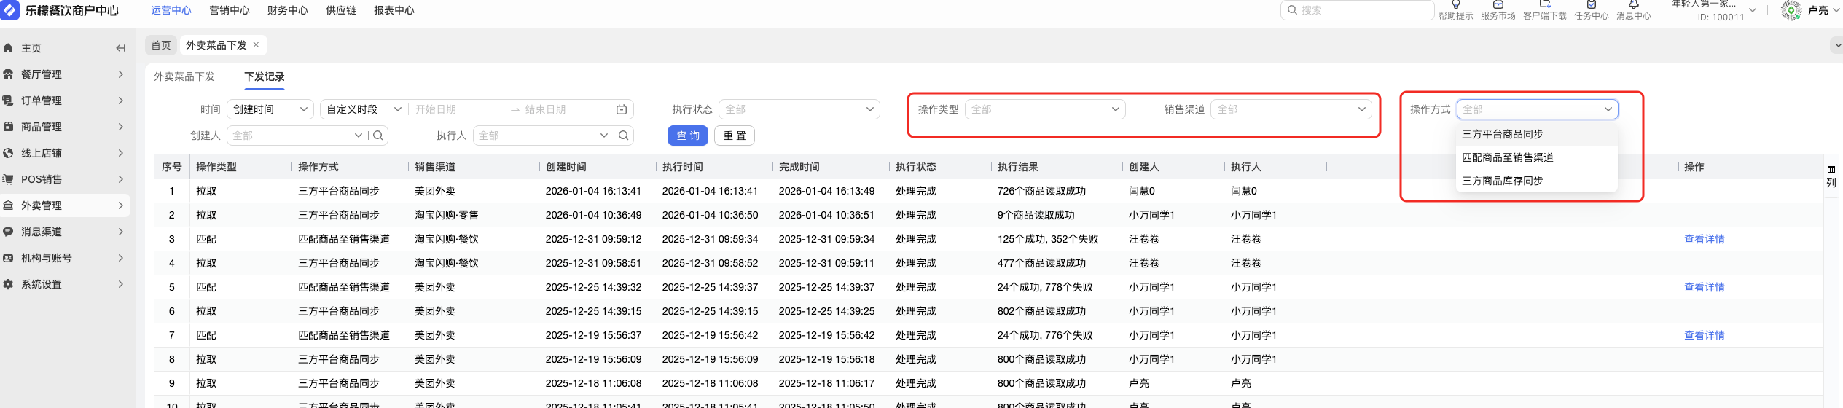Open 查看详情 for row 5
Viewport: 1843px width, 408px height.
(1705, 287)
